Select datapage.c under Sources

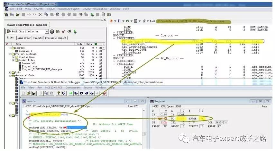[25, 51]
